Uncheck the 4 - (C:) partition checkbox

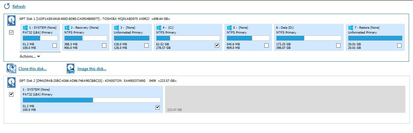tap(217, 46)
